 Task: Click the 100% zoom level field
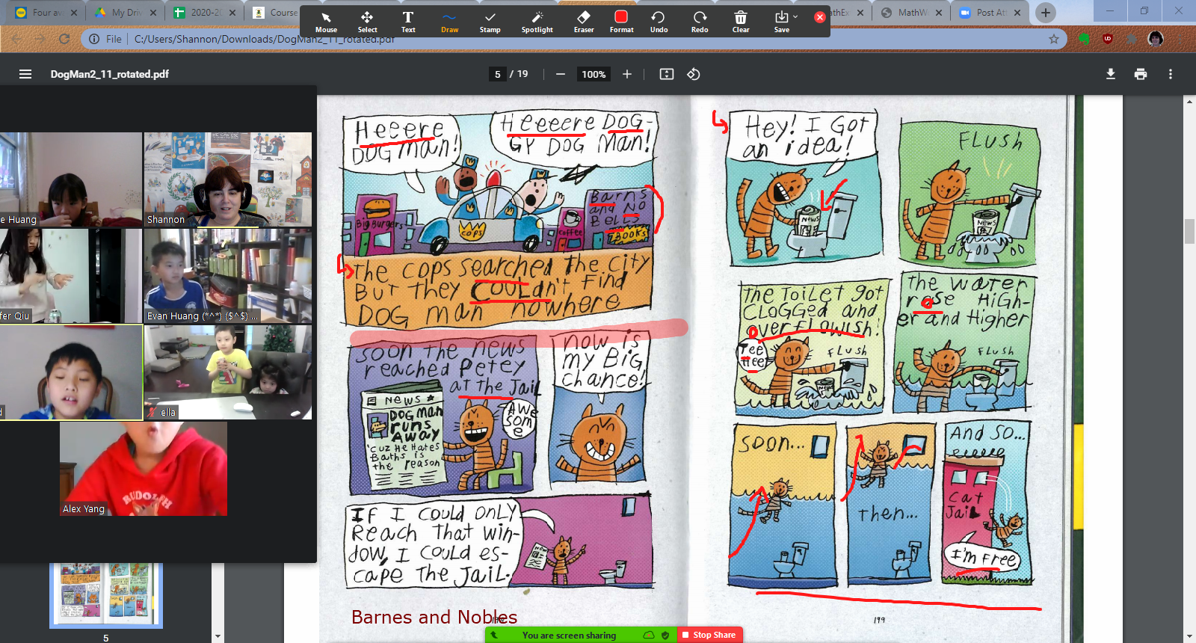[x=594, y=74]
